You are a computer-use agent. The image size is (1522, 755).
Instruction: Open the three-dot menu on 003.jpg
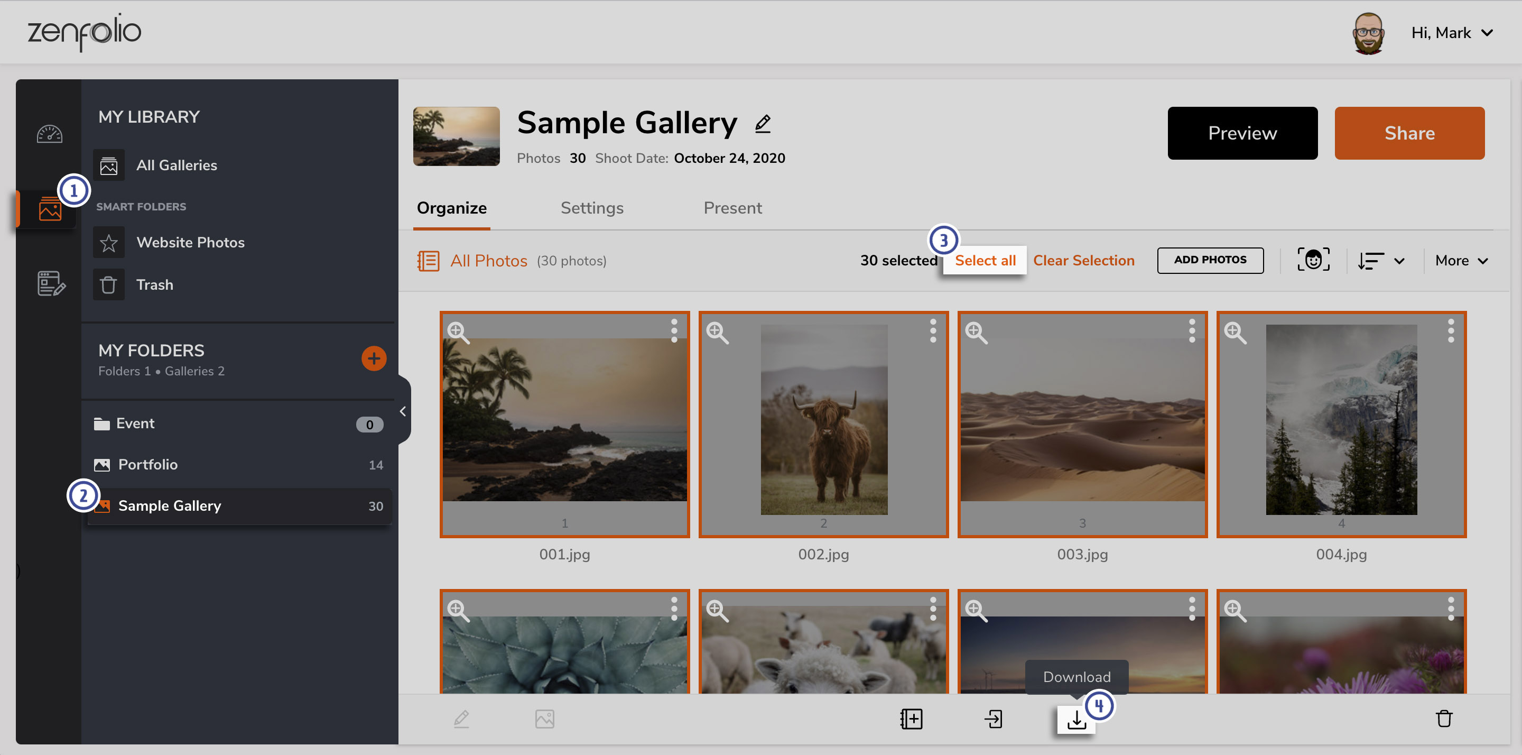pos(1192,330)
